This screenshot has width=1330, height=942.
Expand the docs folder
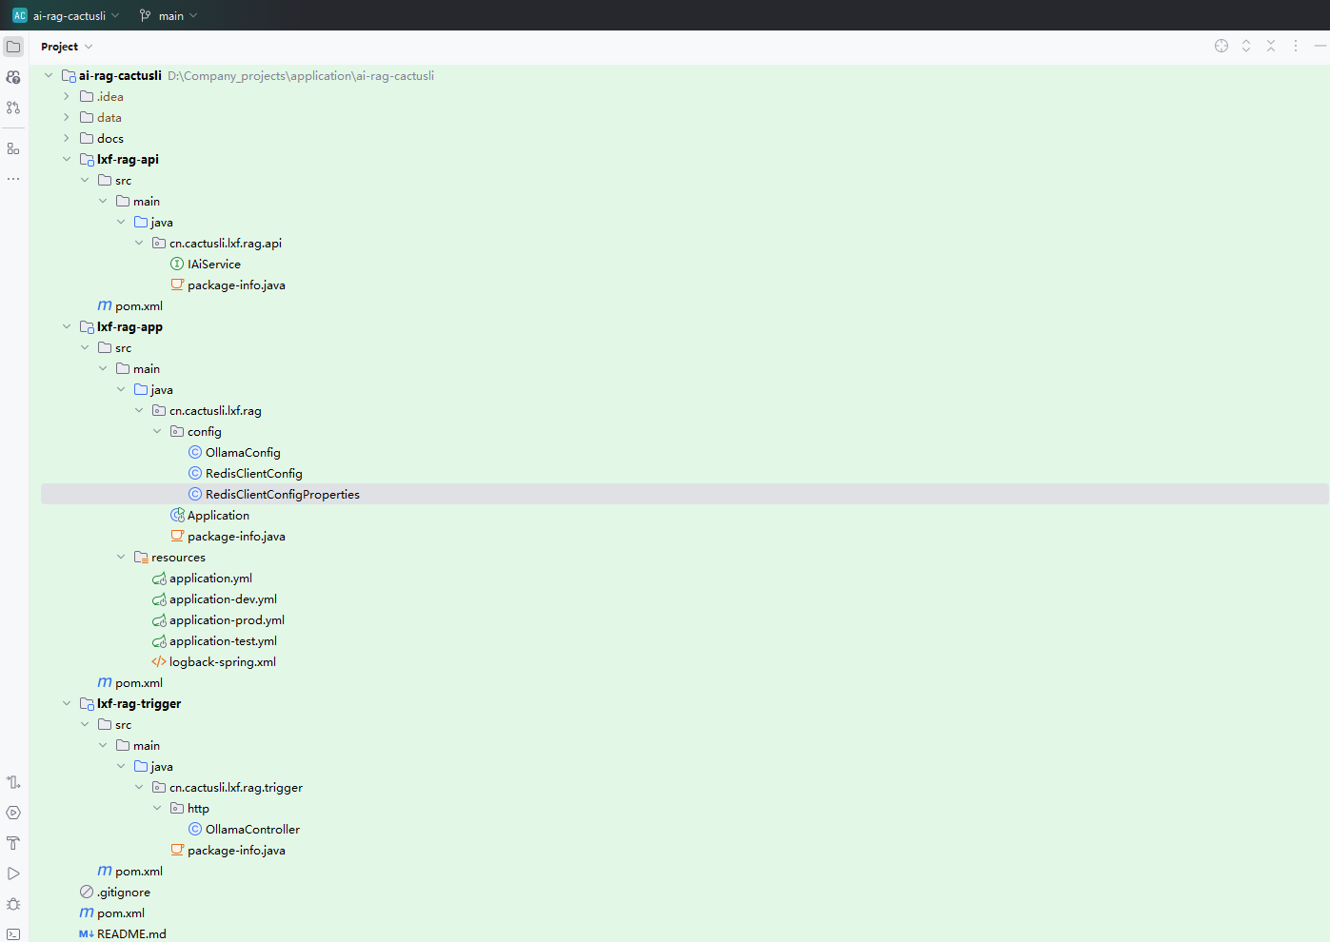coord(67,138)
